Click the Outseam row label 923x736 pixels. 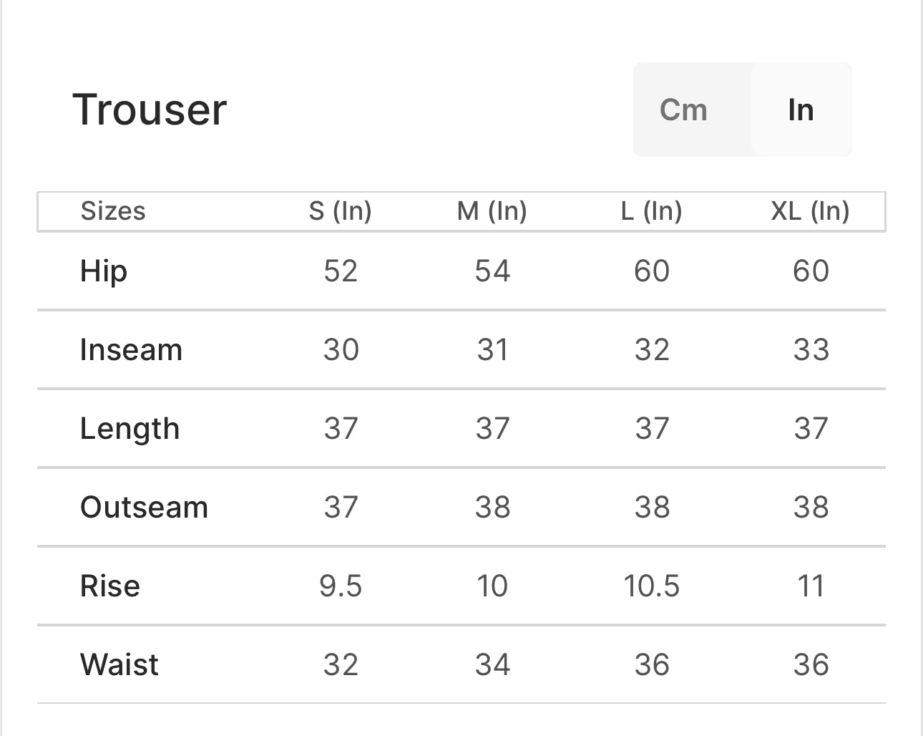pyautogui.click(x=144, y=508)
